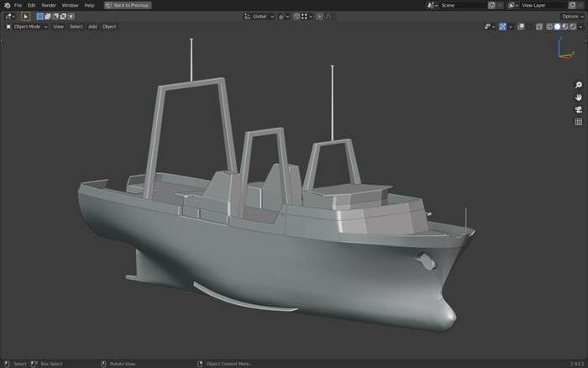Click the Object menu button
The width and height of the screenshot is (588, 368).
point(109,26)
